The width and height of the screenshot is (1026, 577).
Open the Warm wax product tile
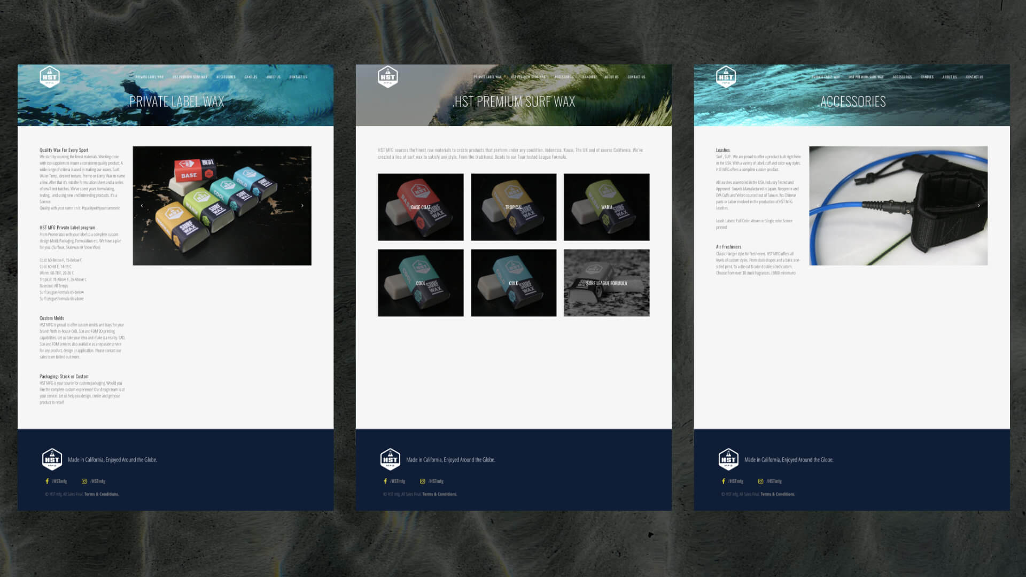(x=607, y=207)
